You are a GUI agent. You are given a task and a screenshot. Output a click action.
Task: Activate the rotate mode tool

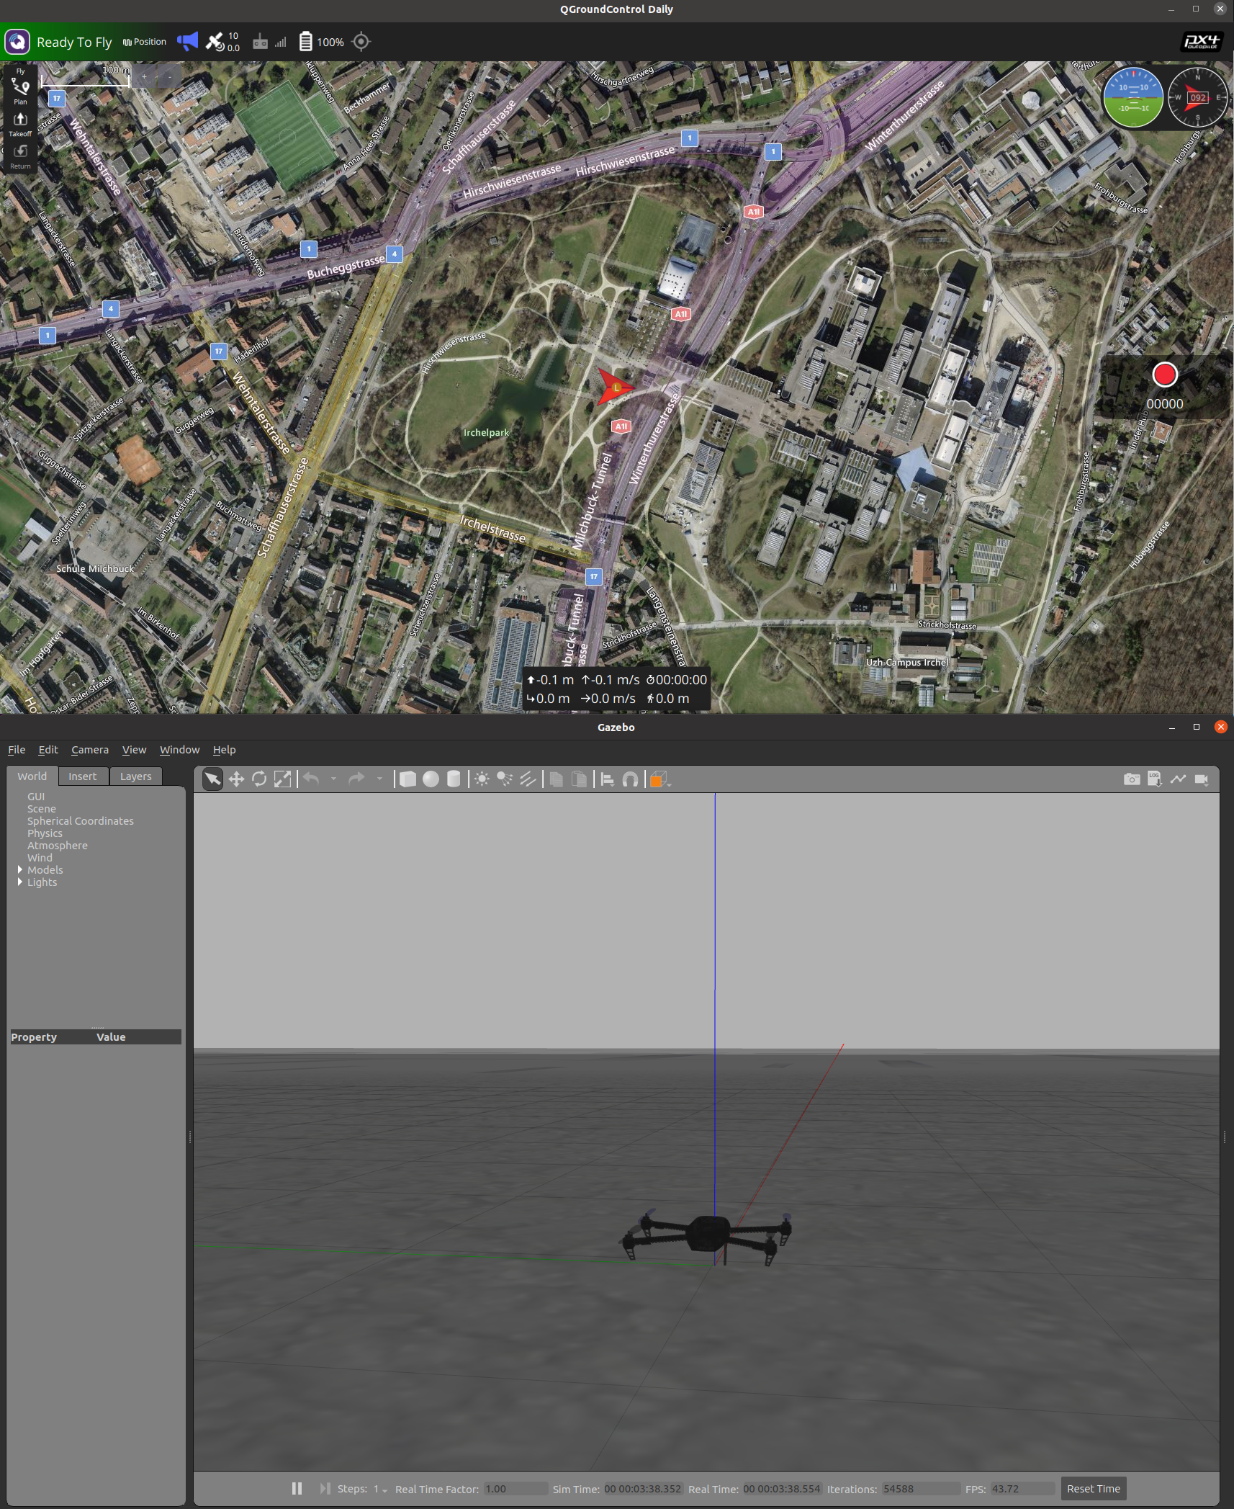[x=259, y=779]
